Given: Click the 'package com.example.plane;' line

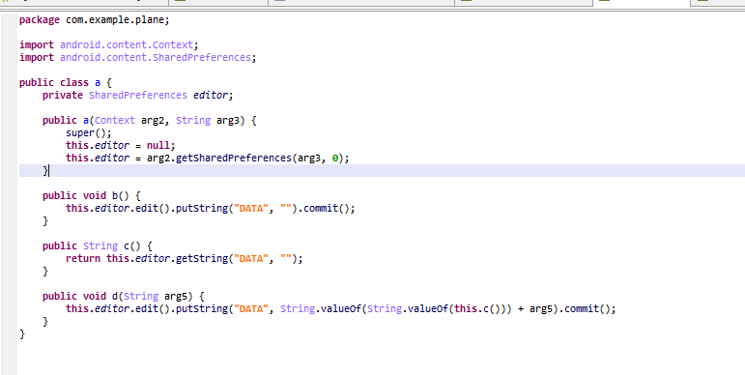Looking at the screenshot, I should click(x=94, y=20).
